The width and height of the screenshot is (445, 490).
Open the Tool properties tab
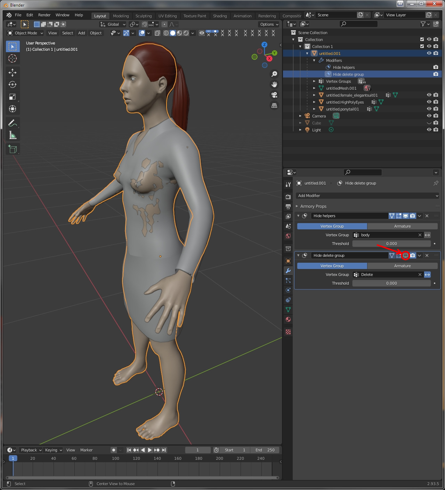pyautogui.click(x=288, y=185)
